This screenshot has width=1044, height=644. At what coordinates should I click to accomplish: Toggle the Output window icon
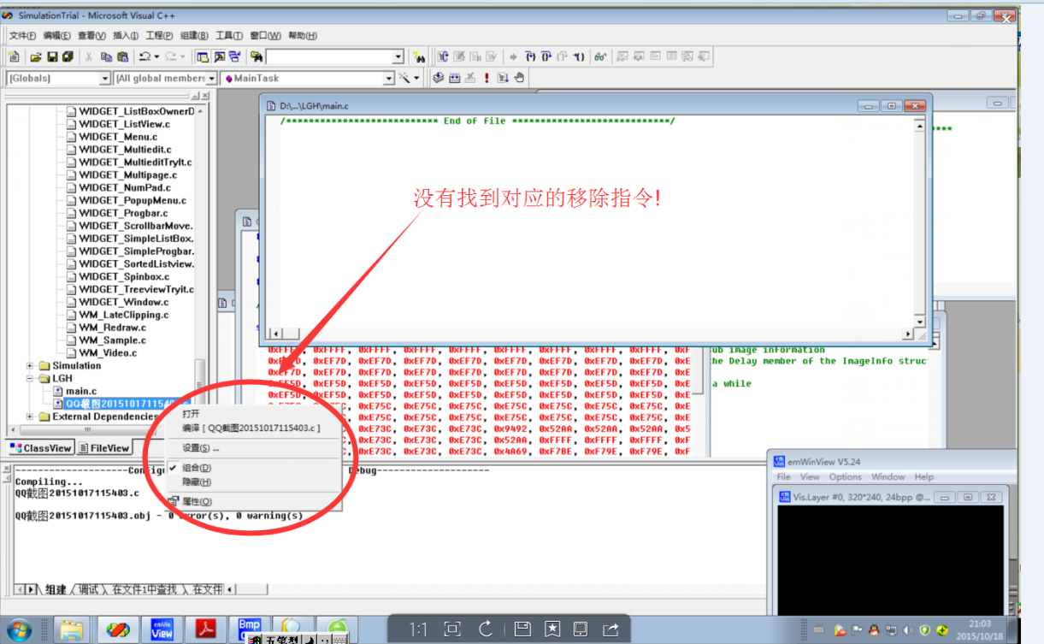click(220, 57)
